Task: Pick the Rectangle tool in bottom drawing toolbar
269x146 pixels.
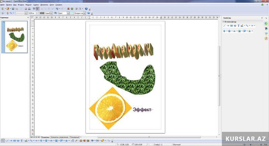Action: (14, 141)
